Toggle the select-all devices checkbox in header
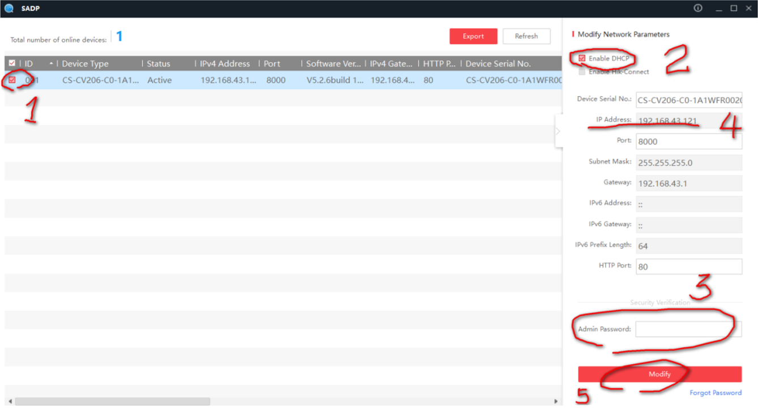The width and height of the screenshot is (758, 415). click(x=12, y=63)
